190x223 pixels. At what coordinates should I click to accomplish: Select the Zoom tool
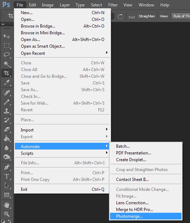7,214
